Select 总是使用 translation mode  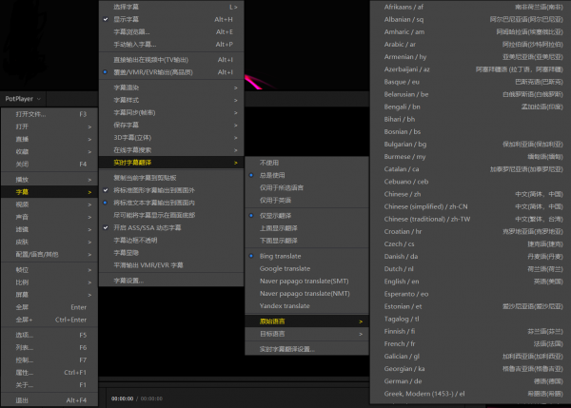(307, 175)
